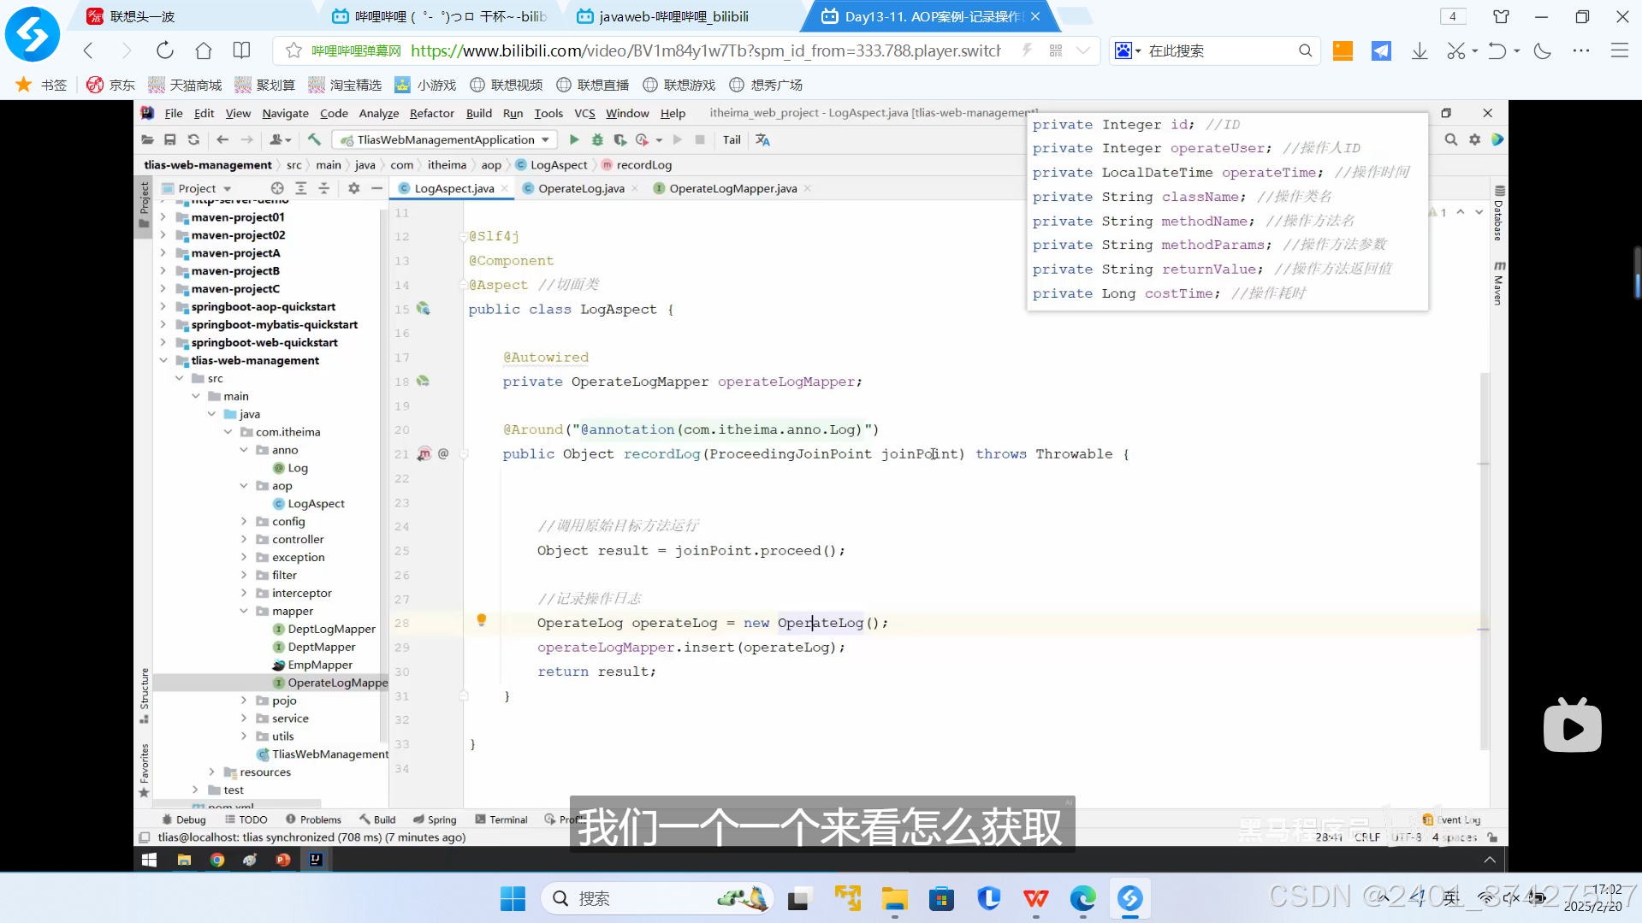Open the Database side tool window
This screenshot has height=923, width=1642.
click(x=1498, y=214)
